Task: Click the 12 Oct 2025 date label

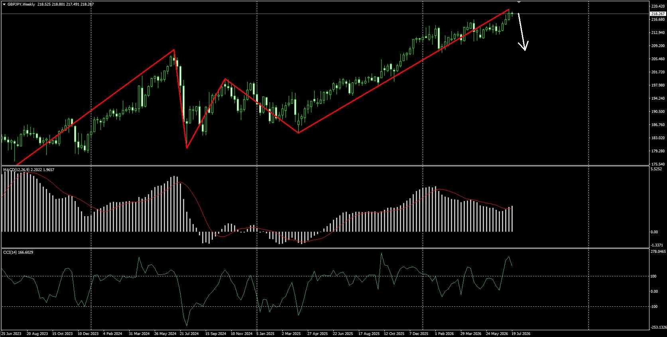Action: point(394,333)
